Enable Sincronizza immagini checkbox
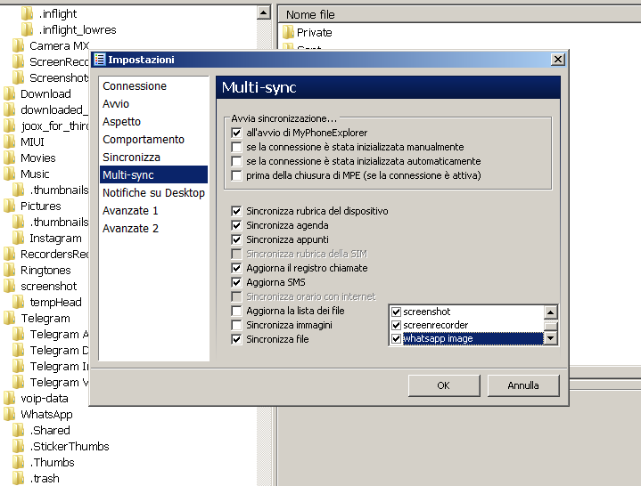This screenshot has width=641, height=486. 236,325
